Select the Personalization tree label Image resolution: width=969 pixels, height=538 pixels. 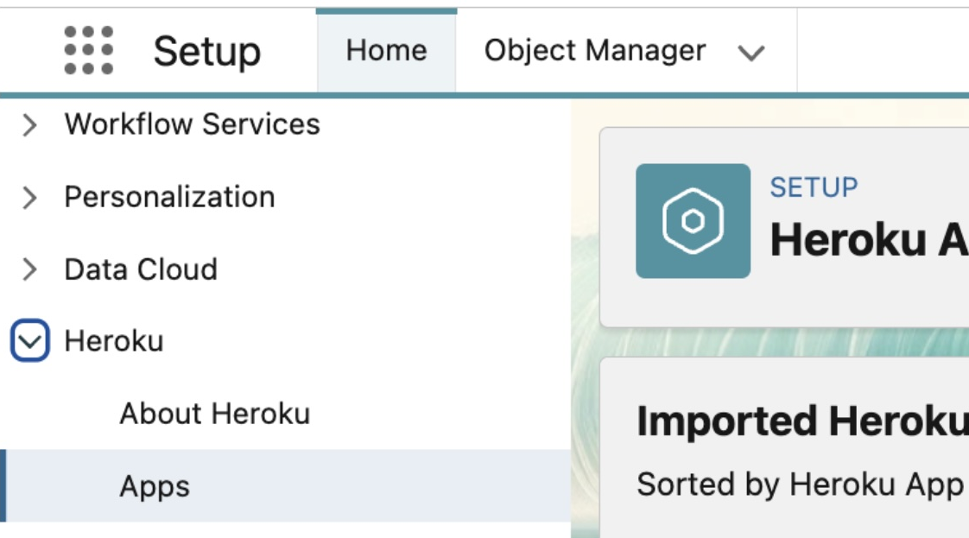(x=169, y=197)
